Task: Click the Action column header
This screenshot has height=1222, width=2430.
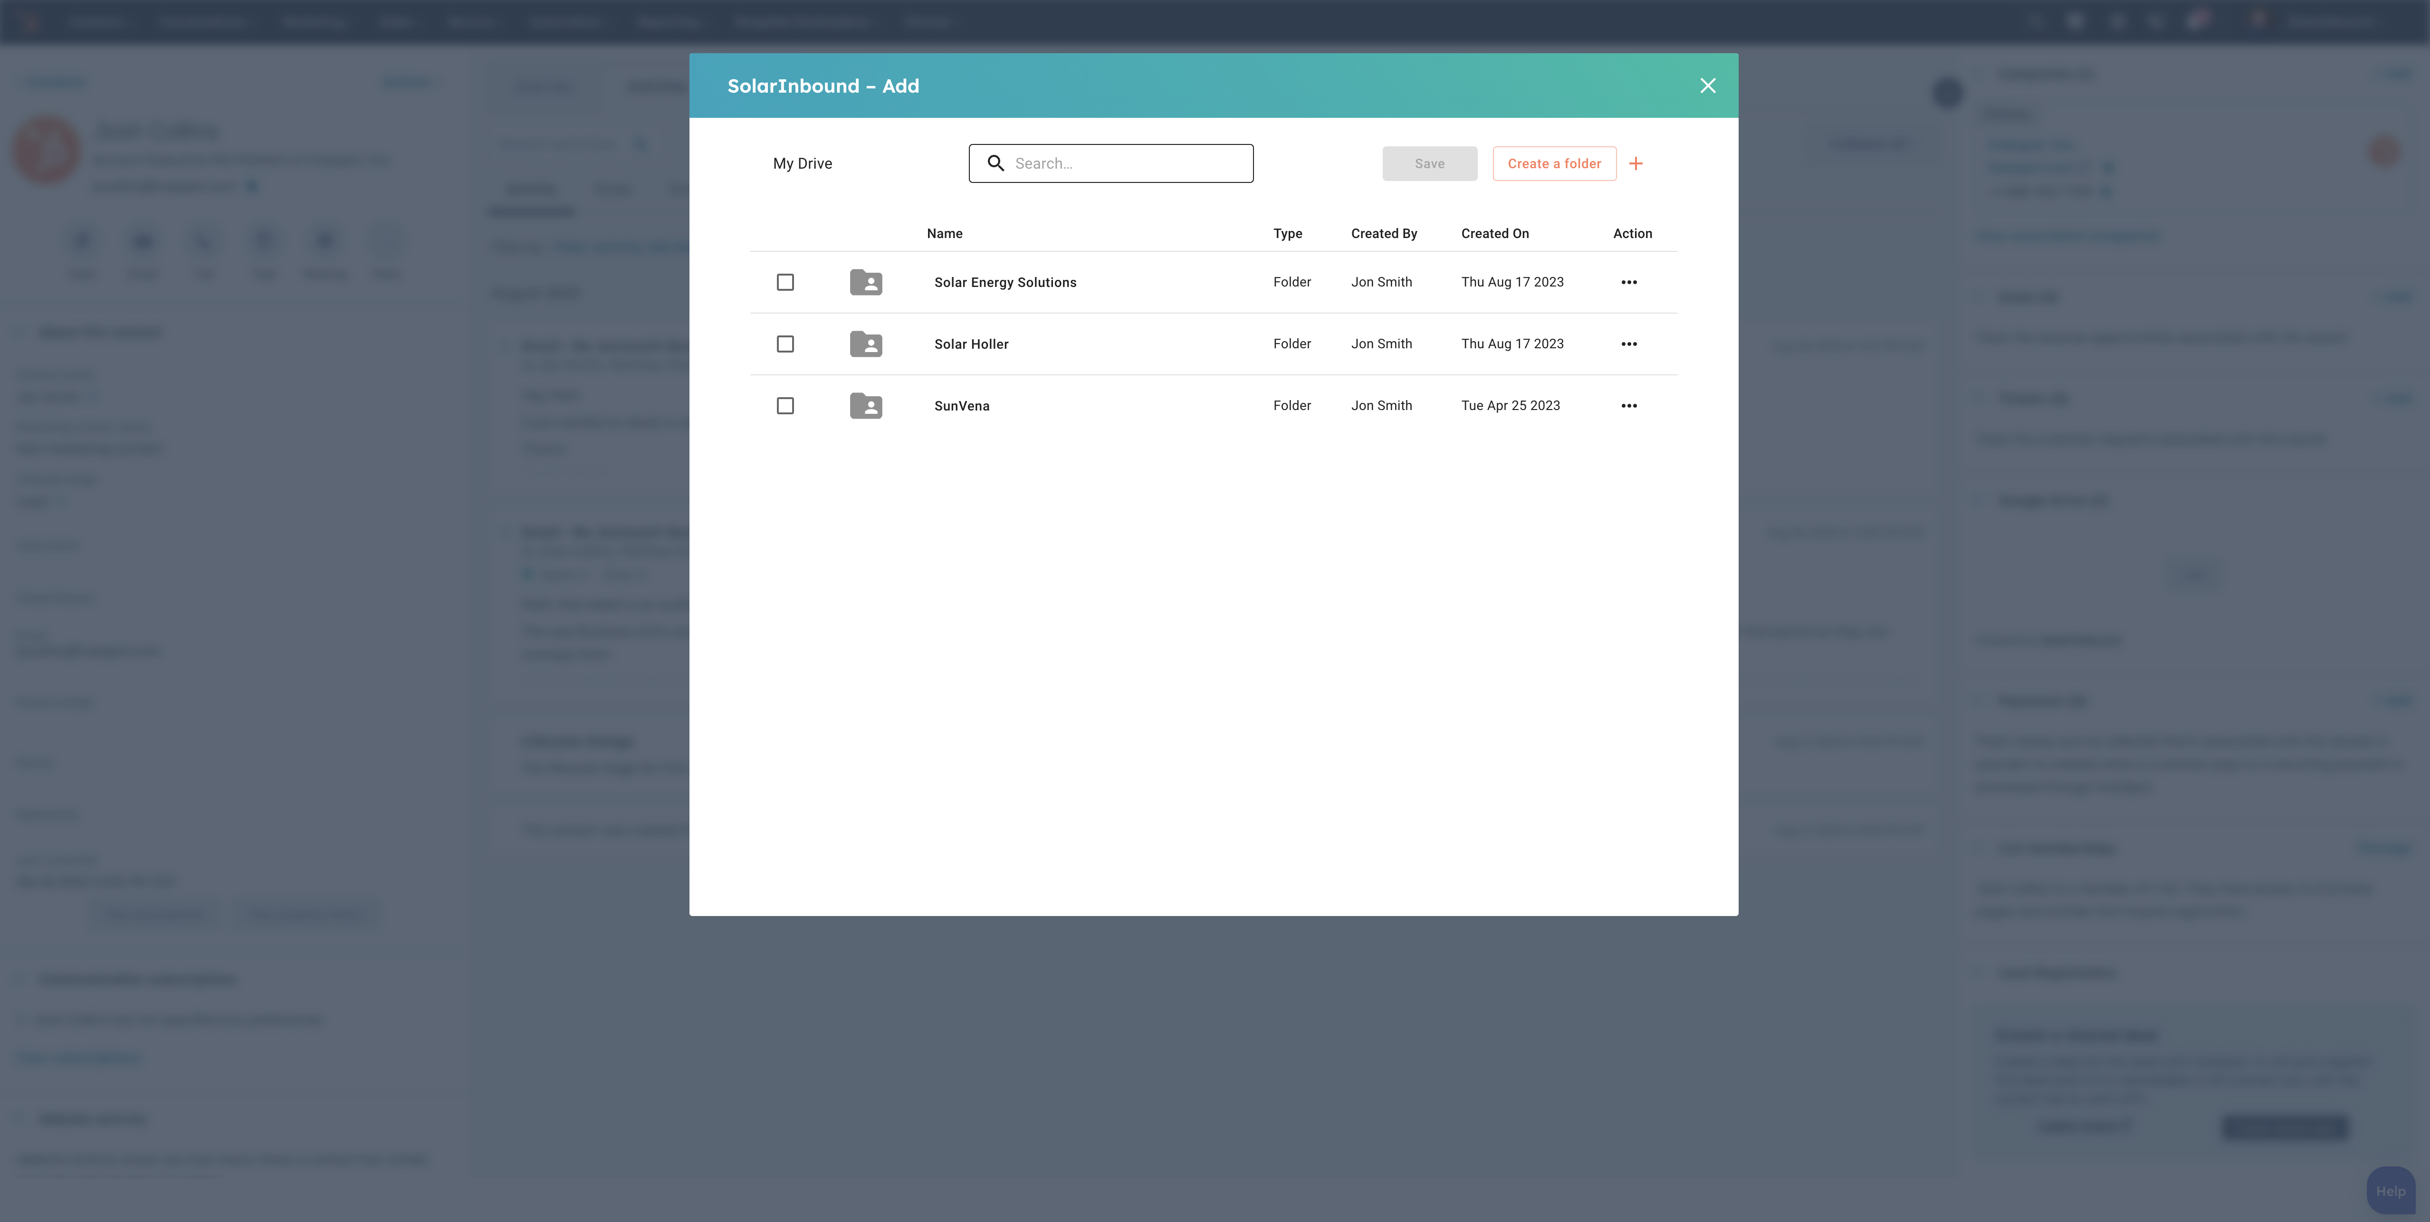Action: pyautogui.click(x=1632, y=233)
